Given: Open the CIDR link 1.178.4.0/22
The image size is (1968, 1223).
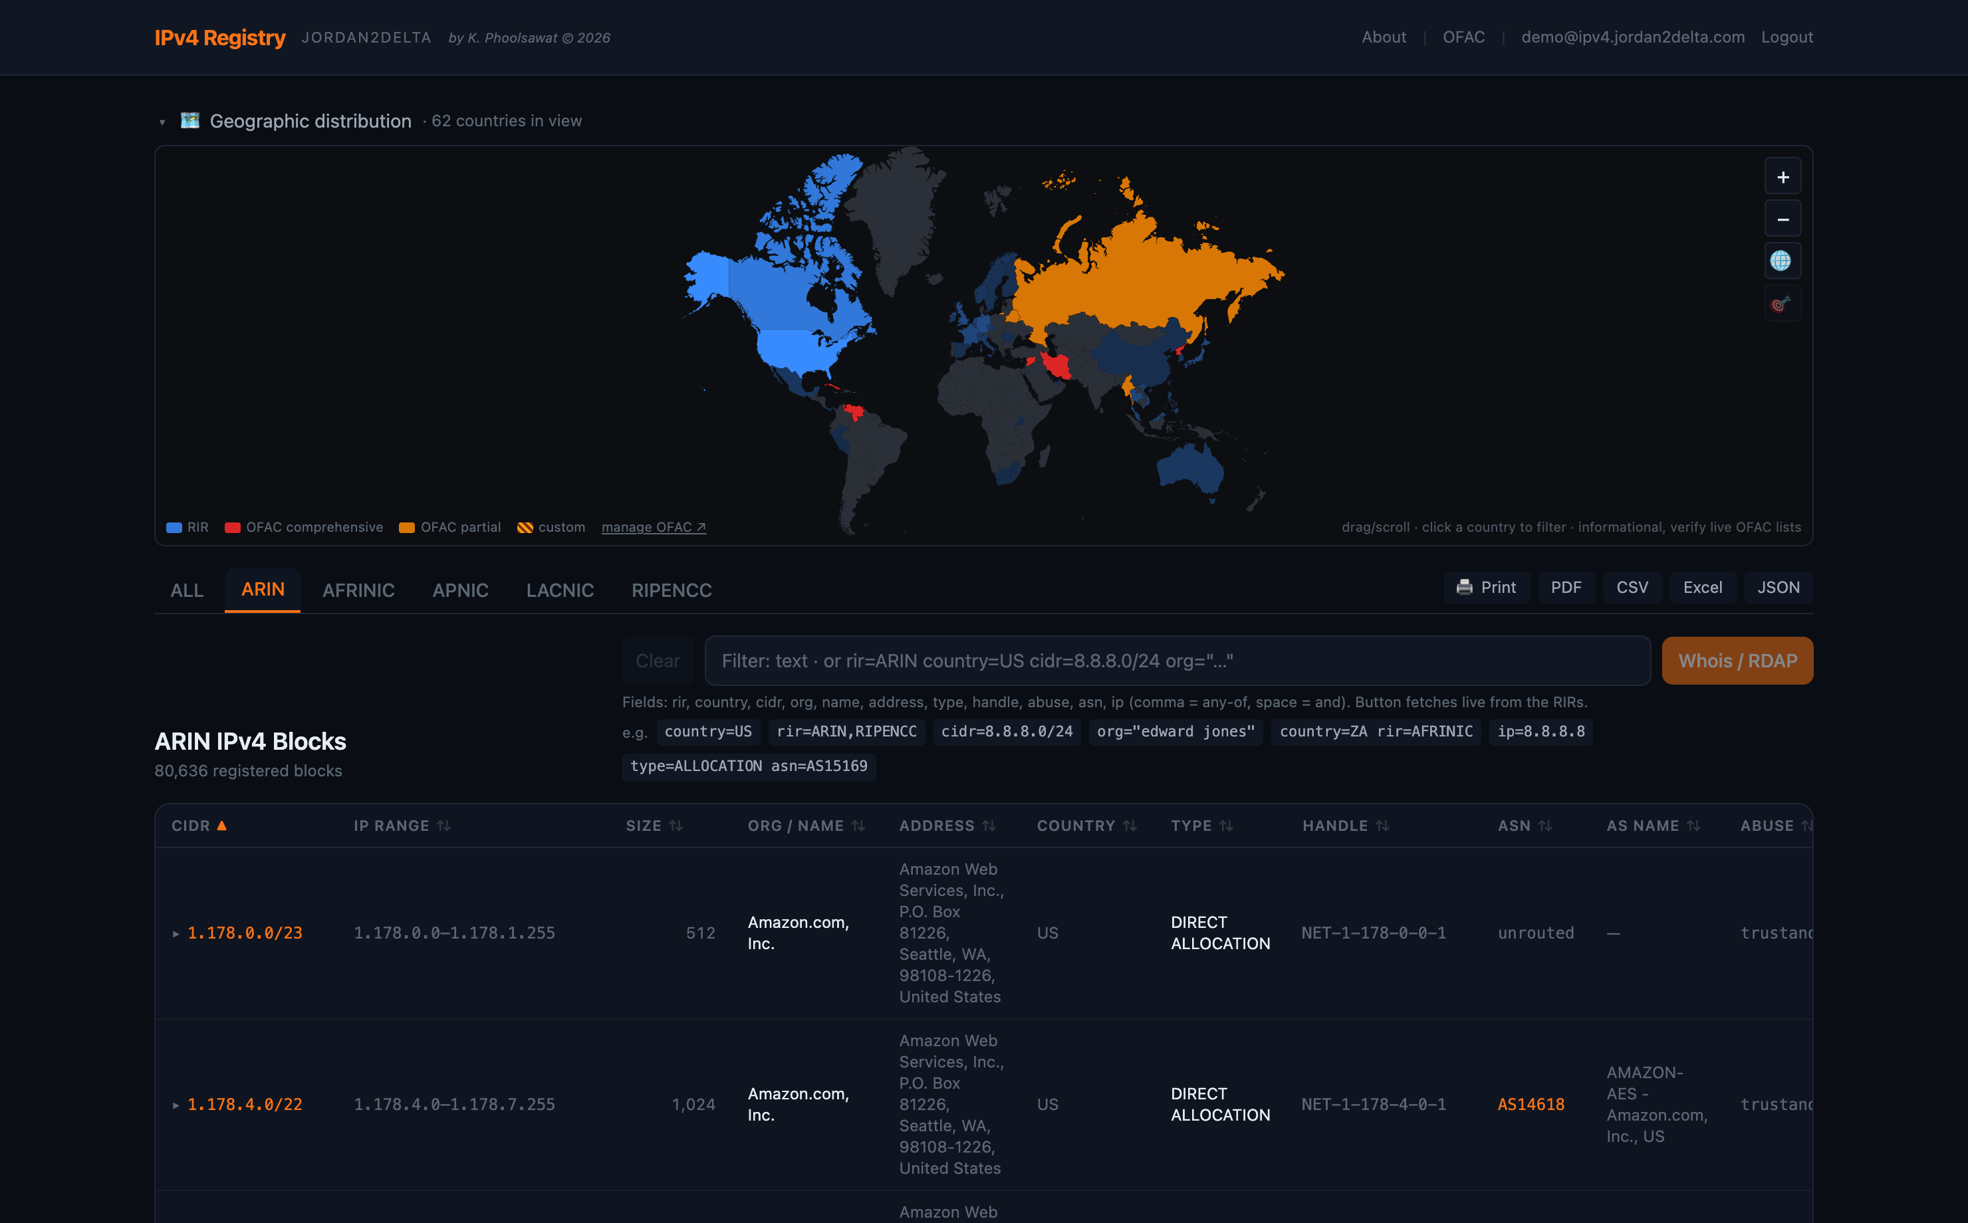Looking at the screenshot, I should tap(245, 1105).
